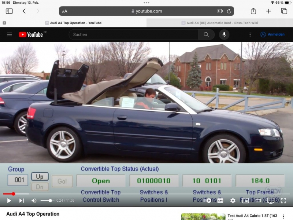The height and width of the screenshot is (220, 293).
Task: Open the AA reader text options
Action: tap(65, 11)
